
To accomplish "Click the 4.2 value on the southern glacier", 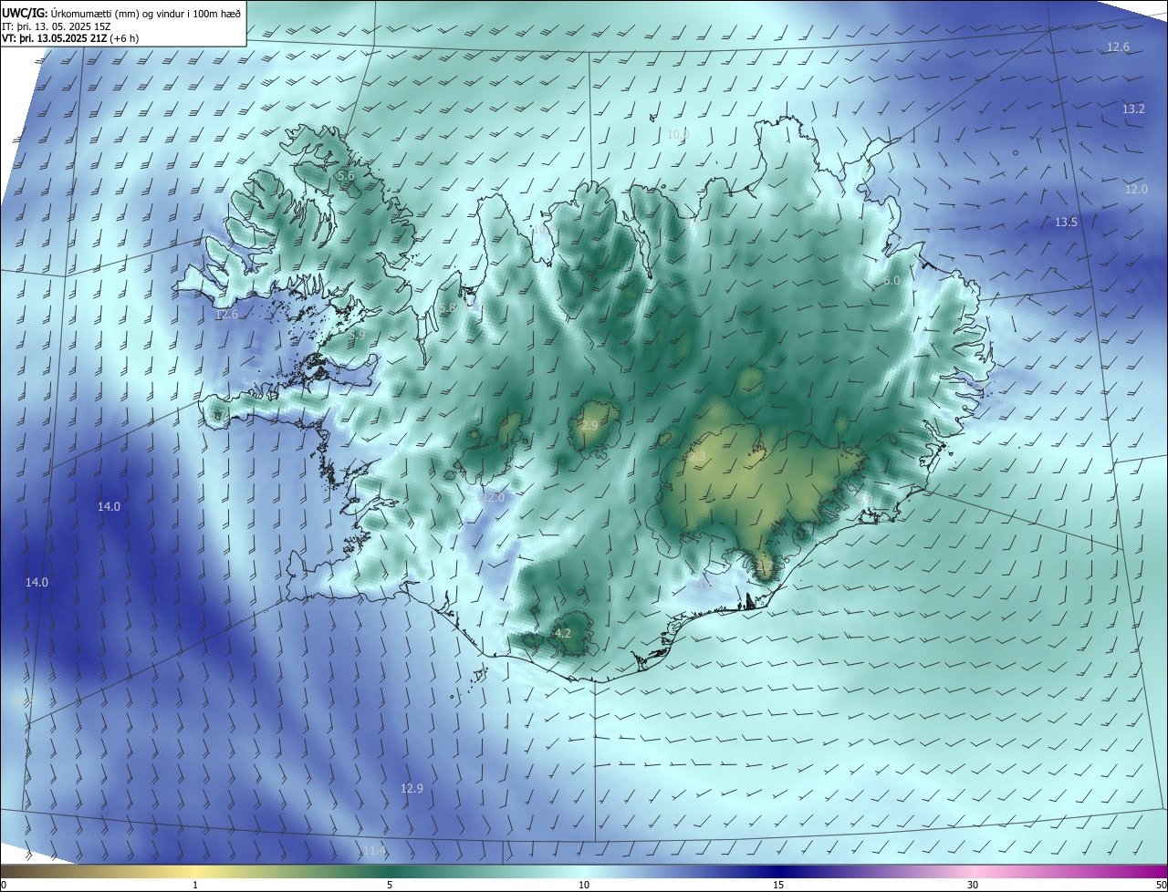I will click(x=563, y=633).
